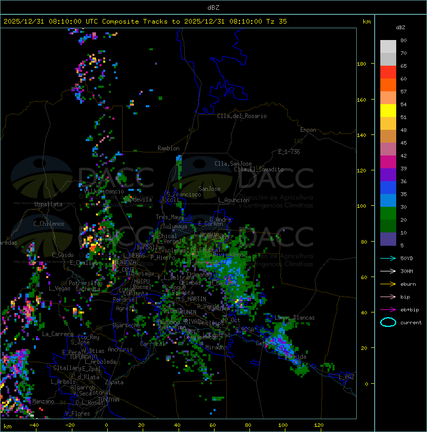This screenshot has width=427, height=432.
Task: Click the Potrerillos location label
Action: click(86, 283)
